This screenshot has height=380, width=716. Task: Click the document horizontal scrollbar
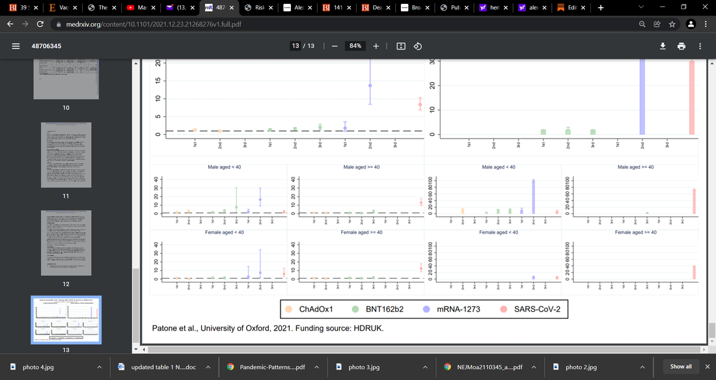click(424, 349)
